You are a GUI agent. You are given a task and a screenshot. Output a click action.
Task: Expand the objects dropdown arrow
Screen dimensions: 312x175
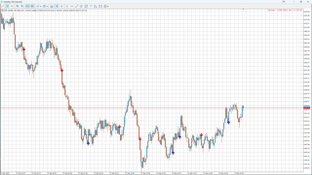click(108, 6)
